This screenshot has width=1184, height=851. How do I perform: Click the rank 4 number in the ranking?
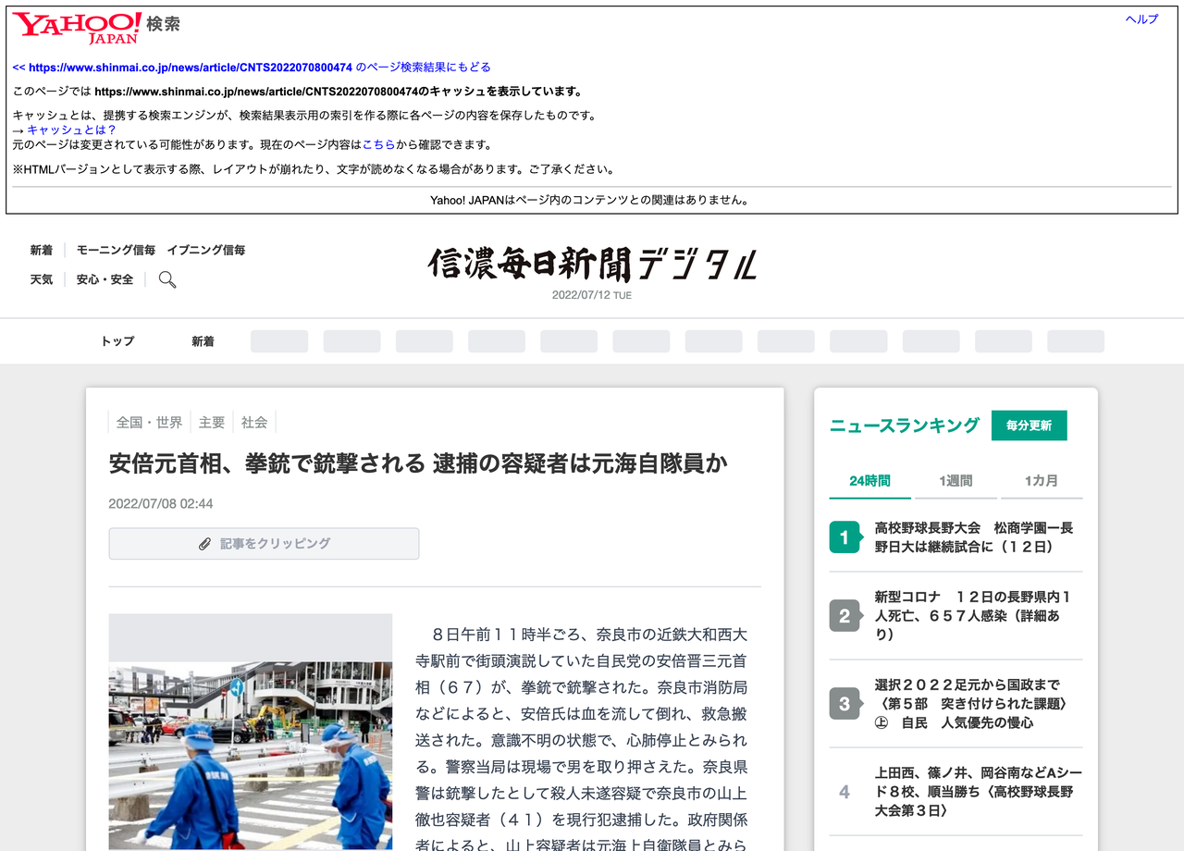844,792
